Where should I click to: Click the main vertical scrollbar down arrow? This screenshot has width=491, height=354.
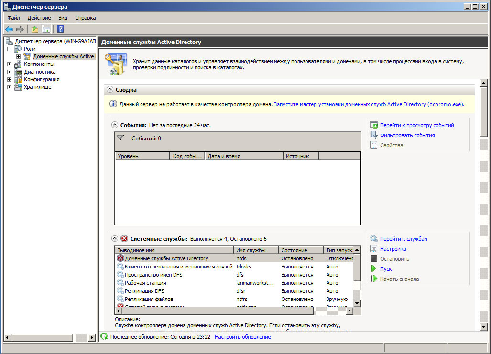[483, 326]
